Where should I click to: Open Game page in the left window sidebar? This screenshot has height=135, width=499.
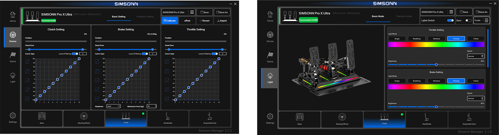click(13, 57)
